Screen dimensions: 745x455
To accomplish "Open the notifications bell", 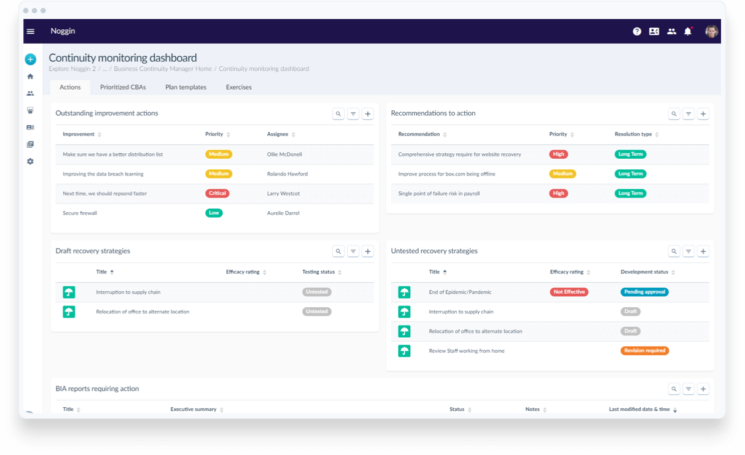I will point(688,31).
